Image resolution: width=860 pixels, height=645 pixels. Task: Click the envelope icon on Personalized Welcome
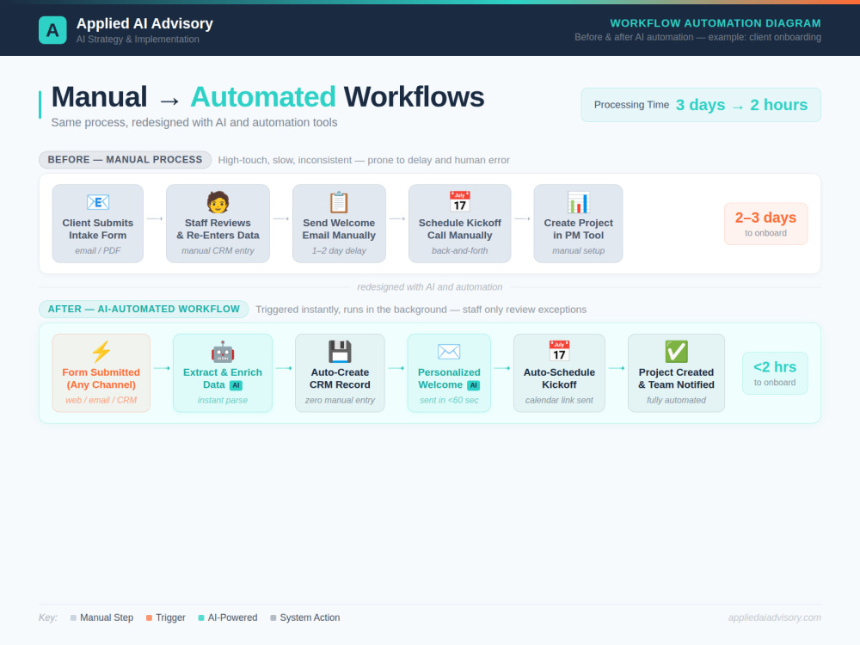pos(449,352)
